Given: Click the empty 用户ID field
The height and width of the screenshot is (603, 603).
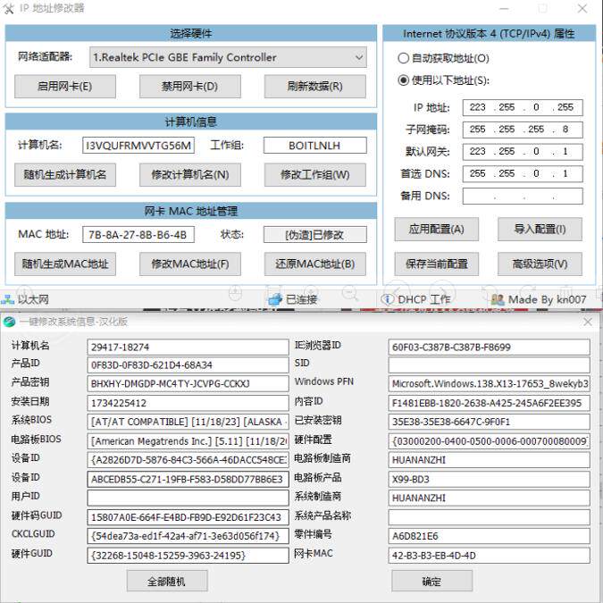Looking at the screenshot, I should [x=188, y=498].
